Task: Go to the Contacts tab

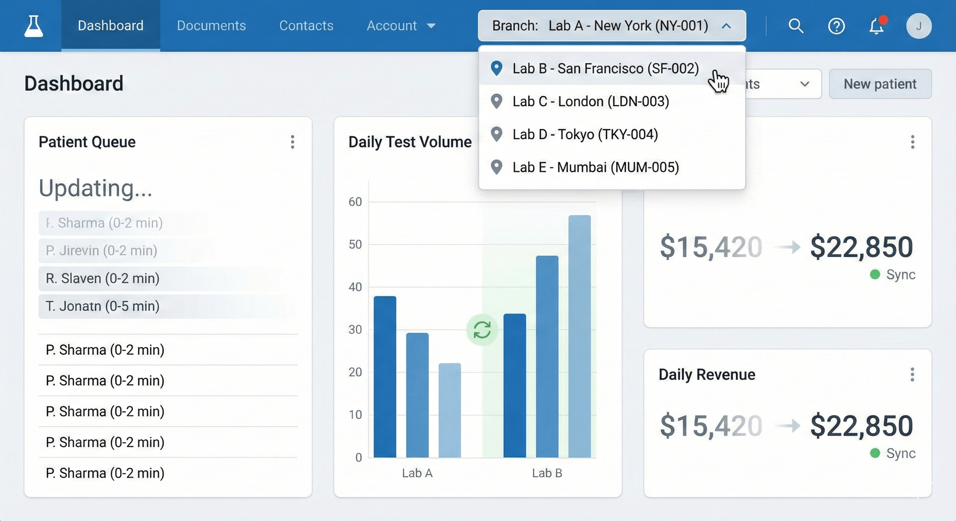Action: click(x=306, y=25)
